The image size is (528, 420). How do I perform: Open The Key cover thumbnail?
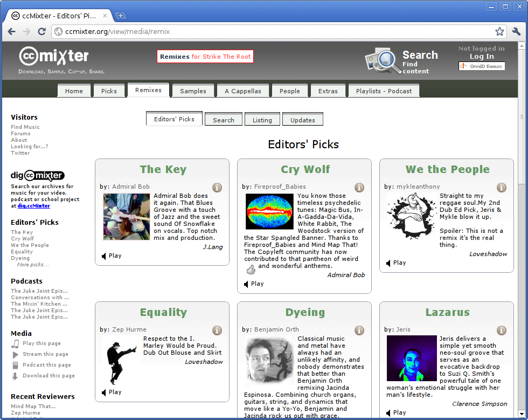pyautogui.click(x=126, y=217)
